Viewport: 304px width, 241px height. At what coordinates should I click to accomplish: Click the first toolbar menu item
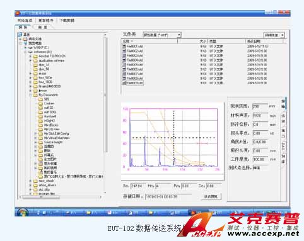click(x=25, y=20)
